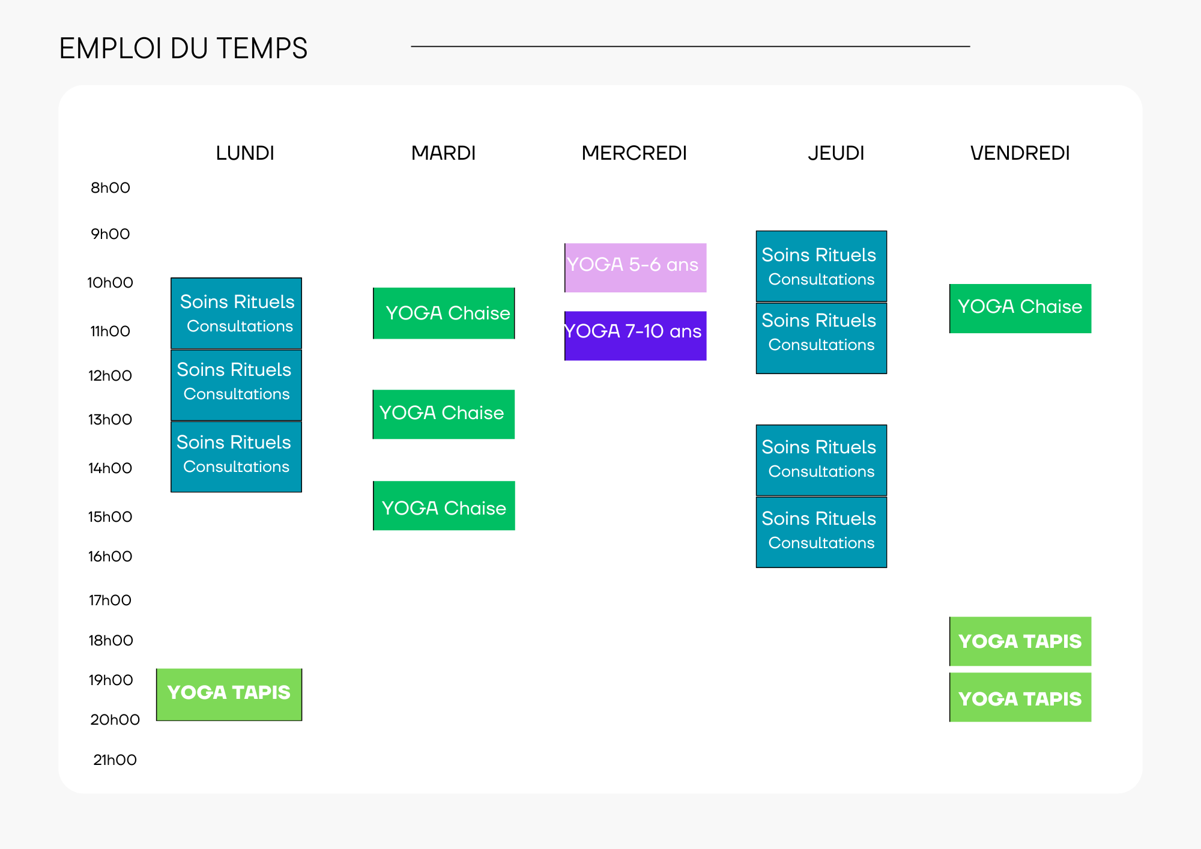Select the 18h00 time label
The height and width of the screenshot is (849, 1201).
coord(110,641)
